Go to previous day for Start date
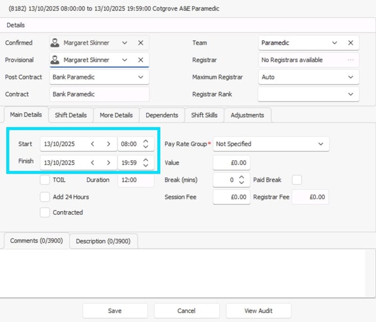 pos(93,144)
